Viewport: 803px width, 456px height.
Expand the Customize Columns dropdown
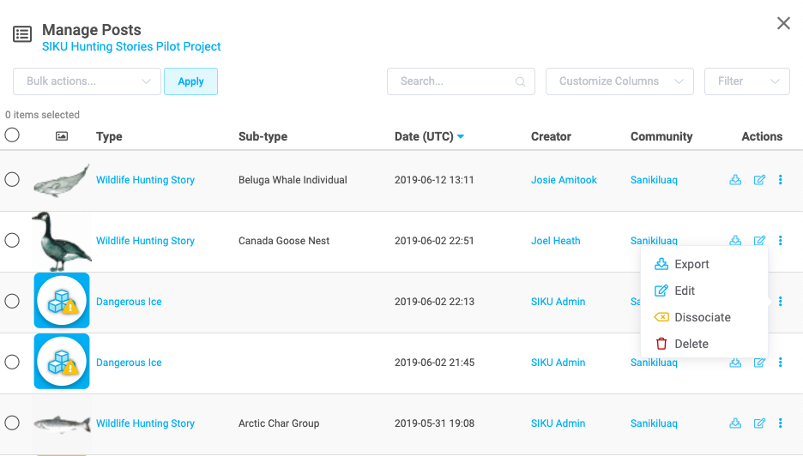pos(619,81)
